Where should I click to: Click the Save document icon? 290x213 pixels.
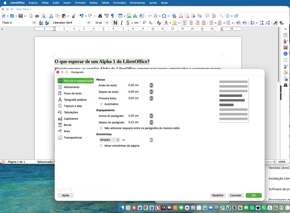point(20,16)
